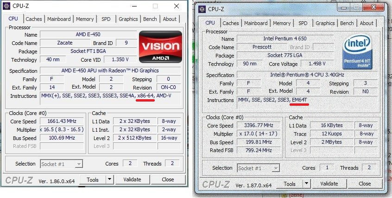Close left CPU-Z window with X icon

[x=177, y=6]
